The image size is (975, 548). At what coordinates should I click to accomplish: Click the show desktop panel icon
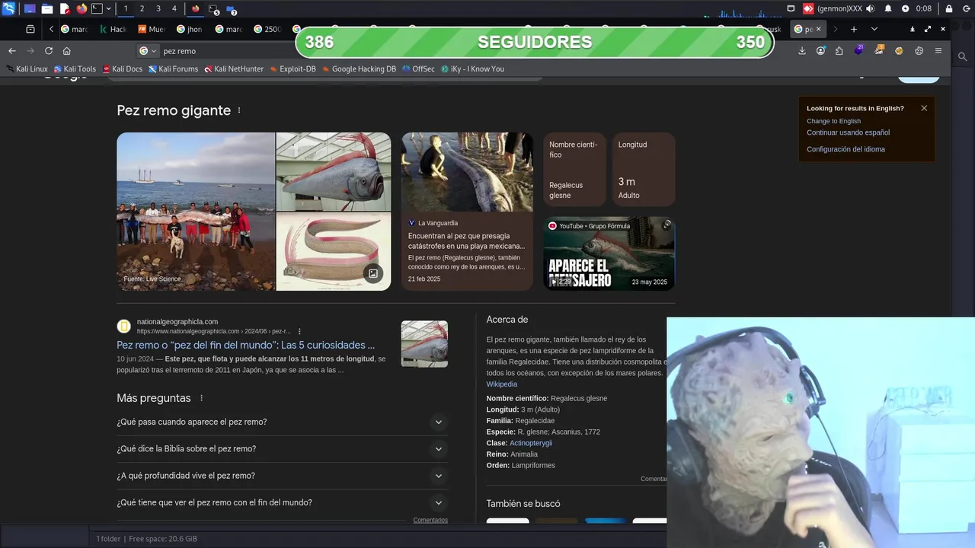30,8
